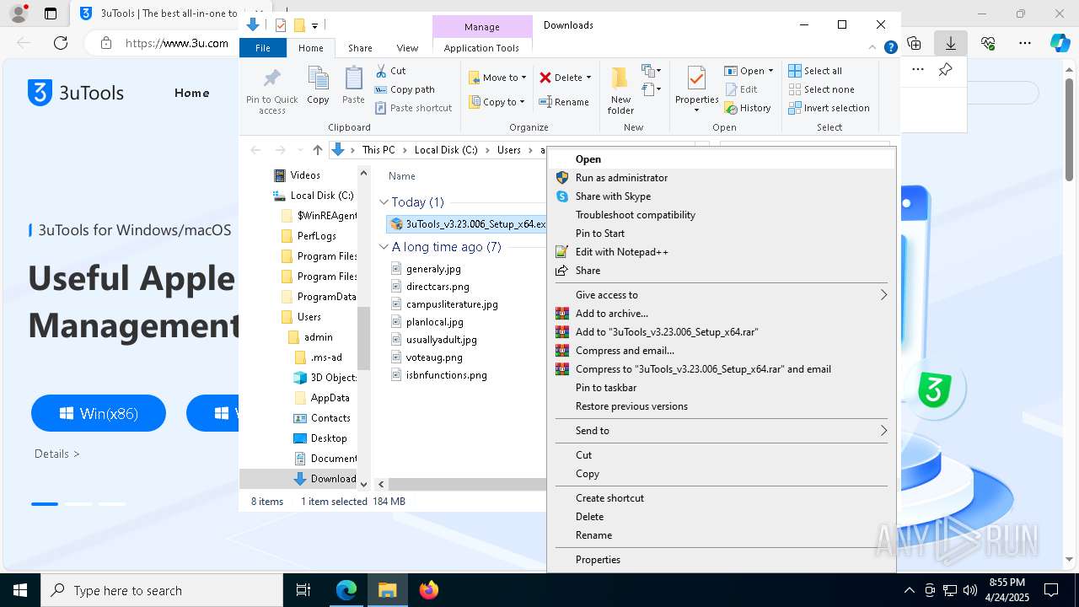The height and width of the screenshot is (607, 1079).
Task: Refresh the browser page
Action: 61,43
